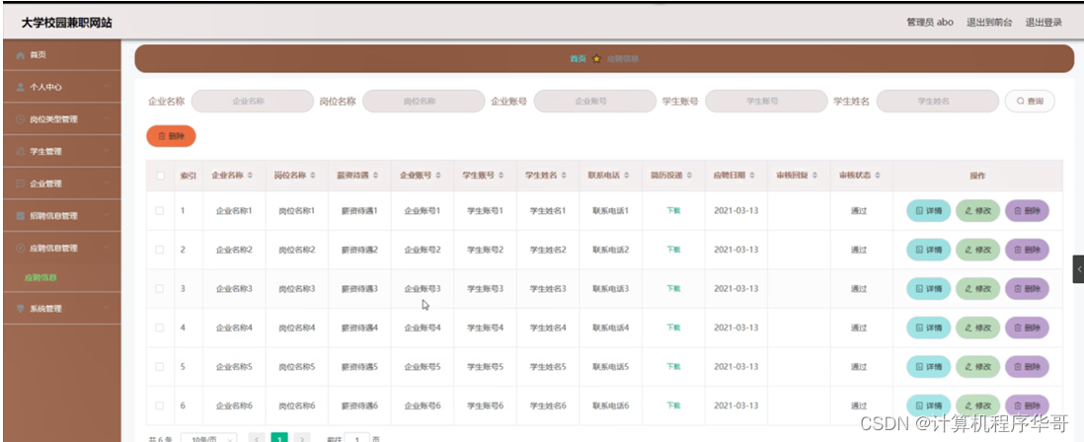The width and height of the screenshot is (1084, 442).
Task: Click the star icon in the breadcrumb bar
Action: pos(596,59)
